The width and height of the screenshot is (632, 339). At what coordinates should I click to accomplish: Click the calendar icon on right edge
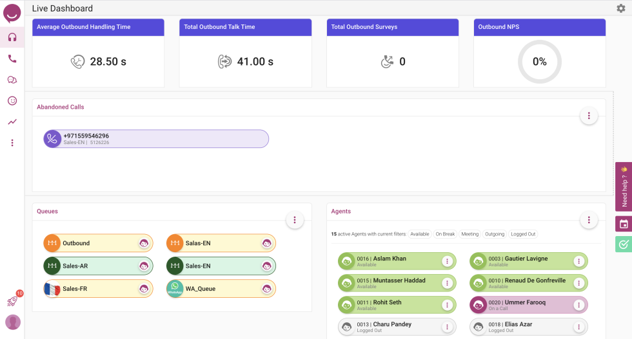624,224
